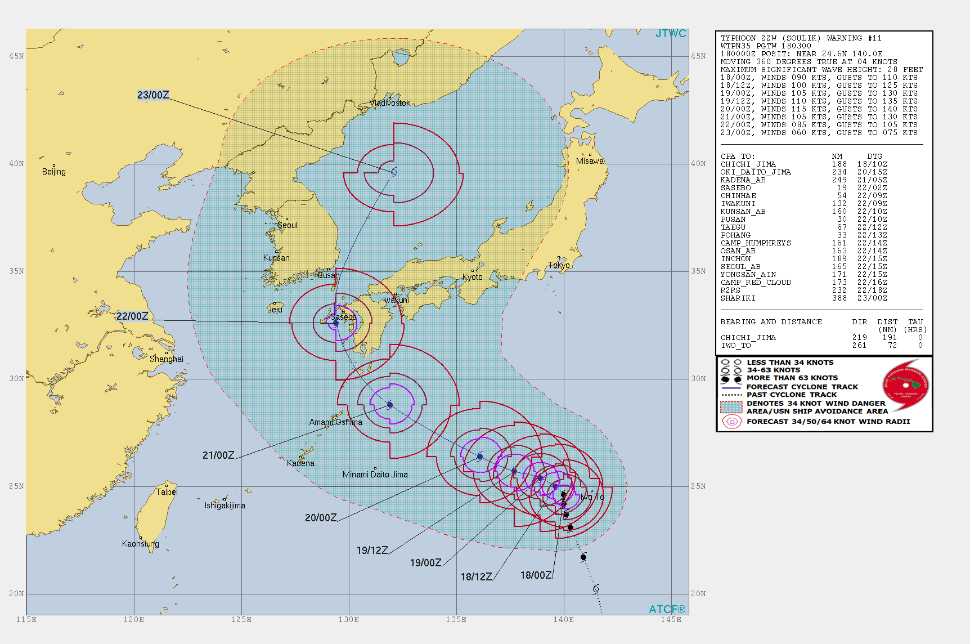
Task: Click the 18/12Z time label
Action: pyautogui.click(x=476, y=577)
